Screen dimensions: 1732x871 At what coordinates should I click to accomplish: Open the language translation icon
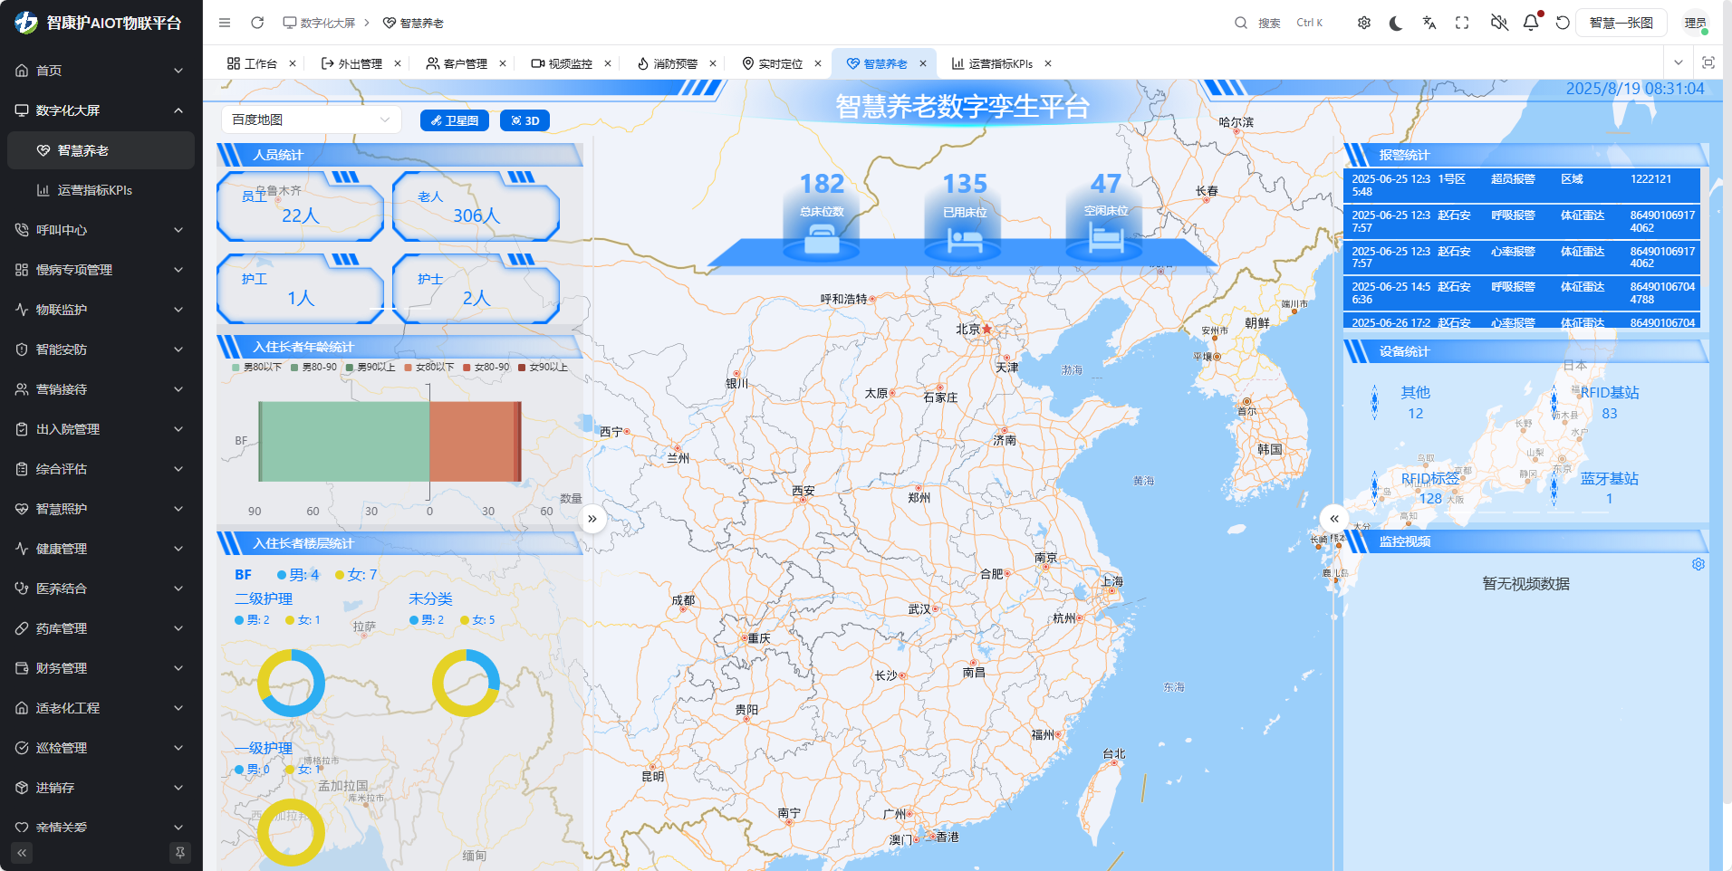[x=1429, y=23]
